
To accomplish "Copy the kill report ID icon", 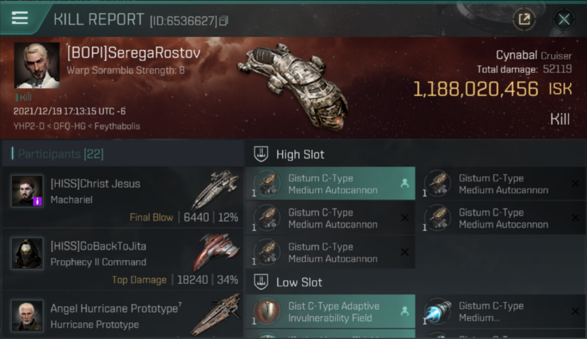I will (x=224, y=20).
